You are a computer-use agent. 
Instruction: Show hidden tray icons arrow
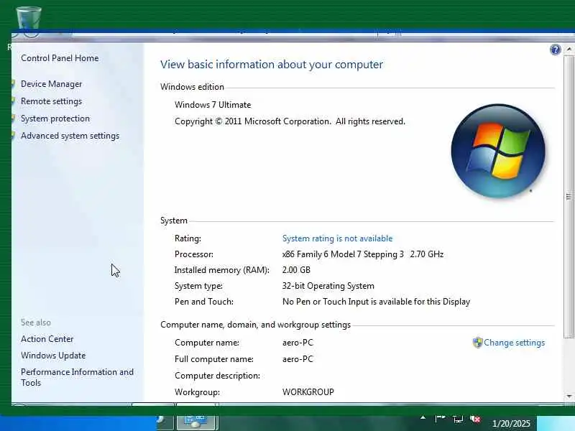pyautogui.click(x=423, y=418)
